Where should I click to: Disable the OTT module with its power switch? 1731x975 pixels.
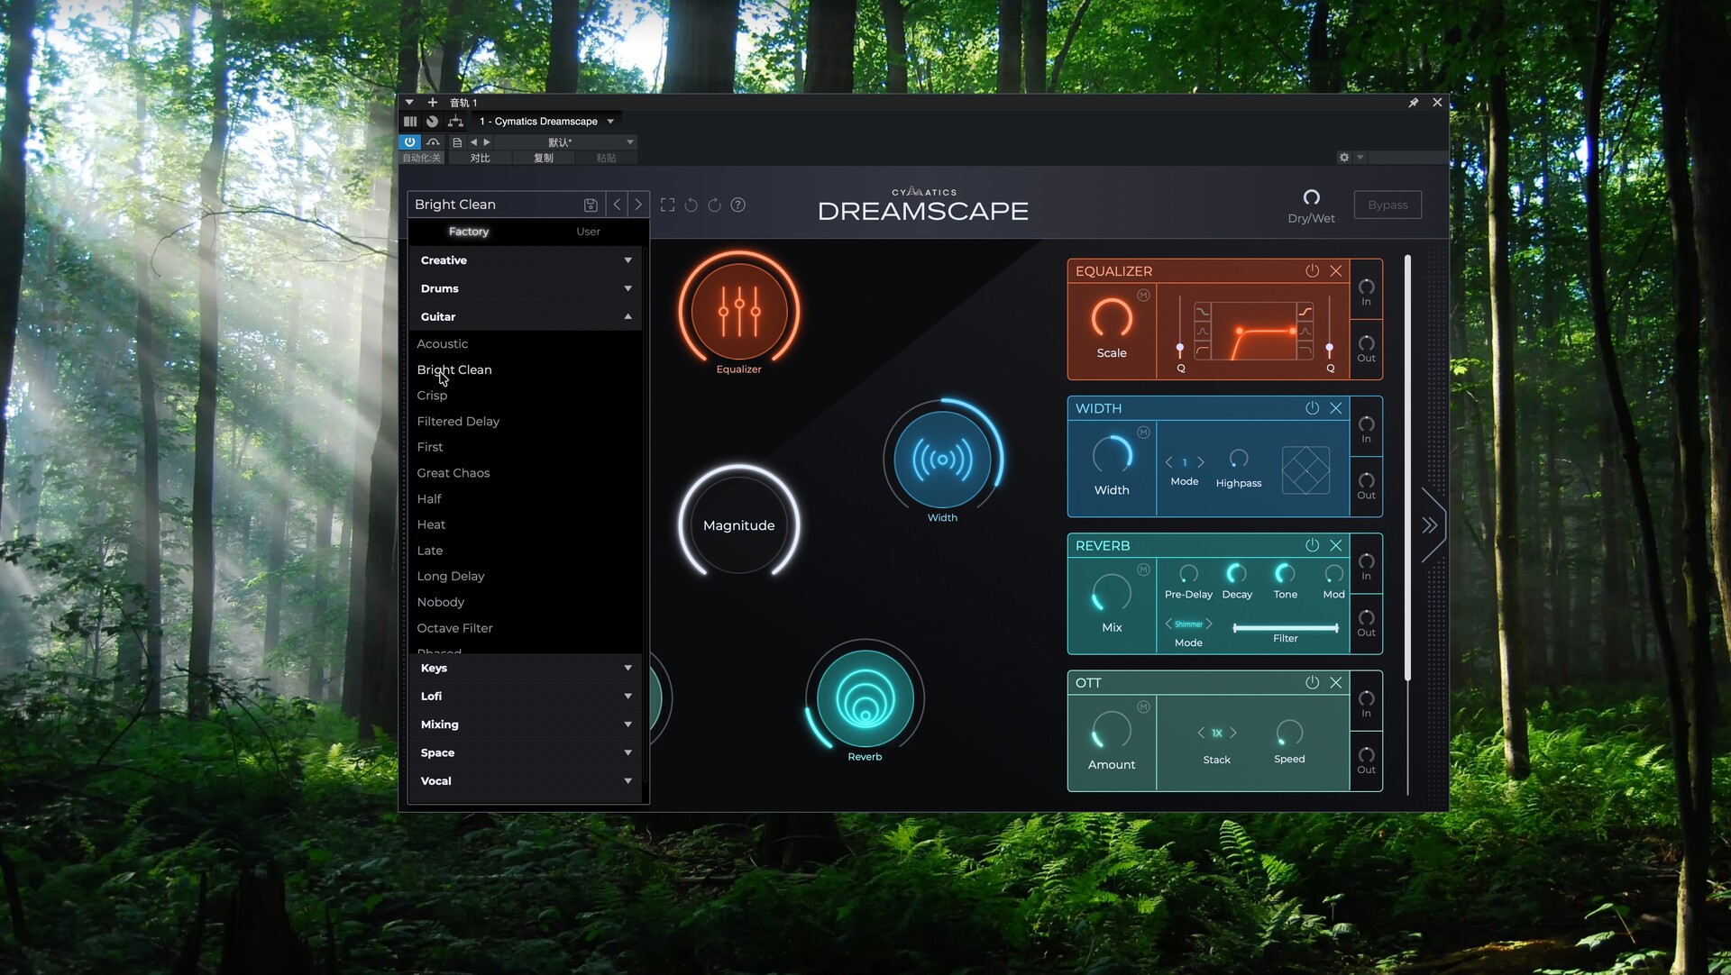(x=1312, y=682)
